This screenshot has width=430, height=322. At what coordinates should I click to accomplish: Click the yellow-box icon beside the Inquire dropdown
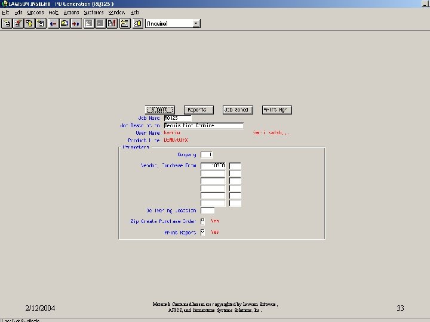click(138, 23)
